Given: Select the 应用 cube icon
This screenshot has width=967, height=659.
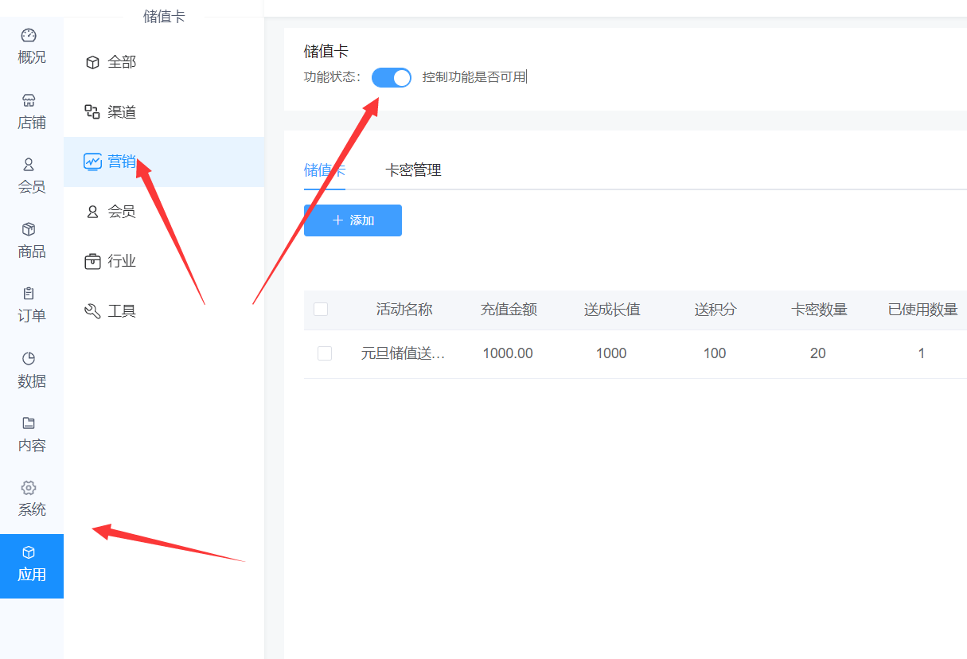Looking at the screenshot, I should click(29, 552).
